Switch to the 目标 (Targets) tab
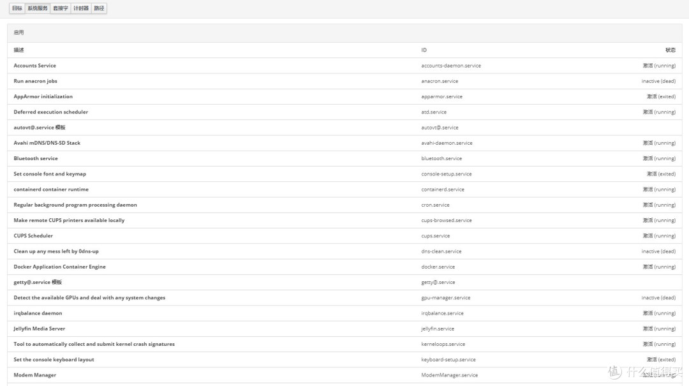689x386 pixels. 17,8
